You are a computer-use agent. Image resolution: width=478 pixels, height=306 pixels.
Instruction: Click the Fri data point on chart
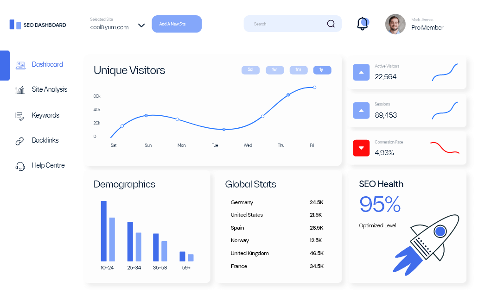315,87
